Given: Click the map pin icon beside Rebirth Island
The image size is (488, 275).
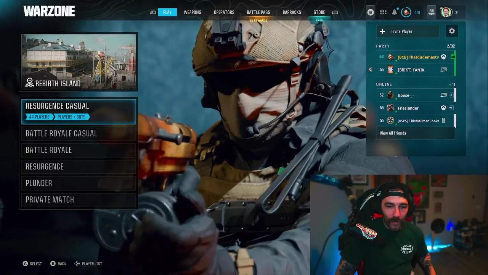Looking at the screenshot, I should coord(30,82).
